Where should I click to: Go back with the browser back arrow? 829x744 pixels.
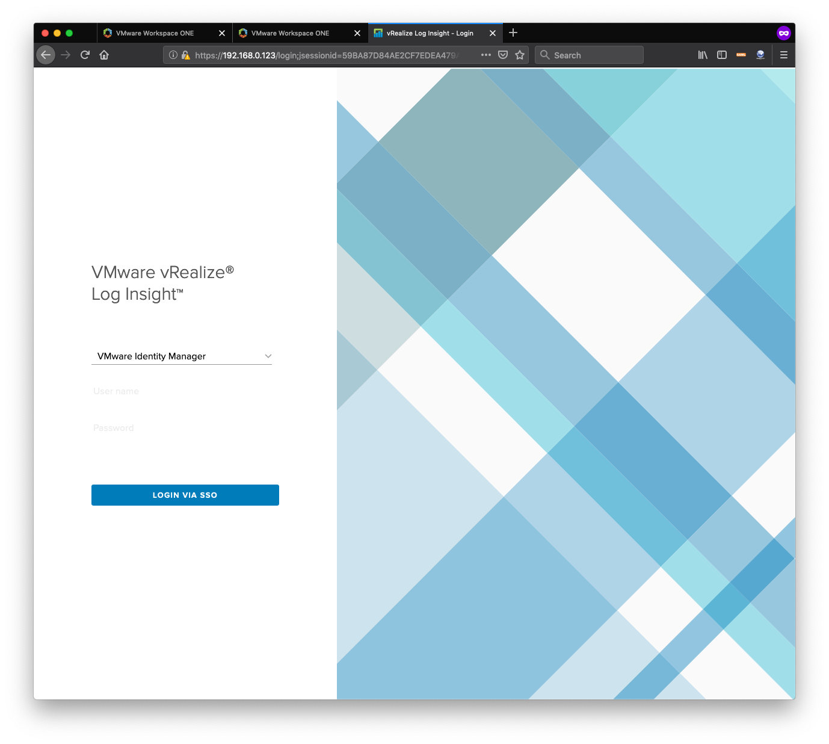46,55
